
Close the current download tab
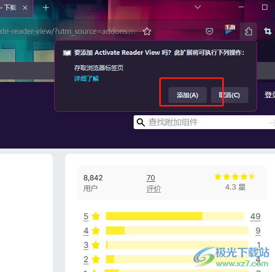tap(25, 8)
